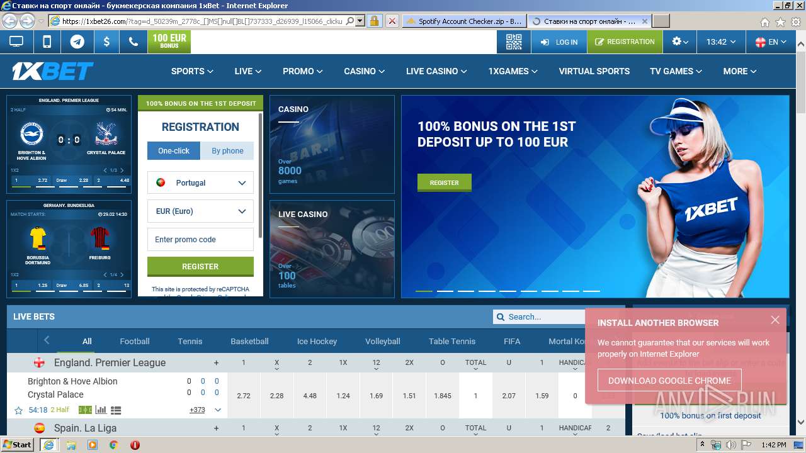Click Internet Explorer favorites star icon
The width and height of the screenshot is (806, 453).
(x=780, y=22)
